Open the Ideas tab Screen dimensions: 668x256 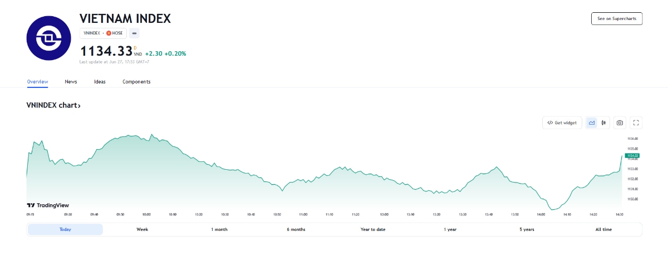(x=100, y=82)
